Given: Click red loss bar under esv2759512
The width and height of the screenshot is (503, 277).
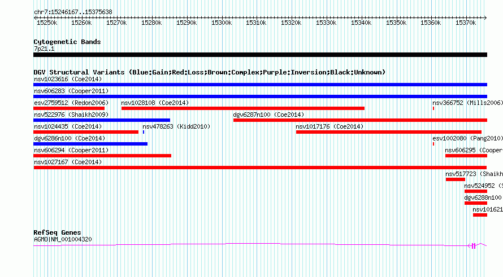Looking at the screenshot, I should [69, 108].
